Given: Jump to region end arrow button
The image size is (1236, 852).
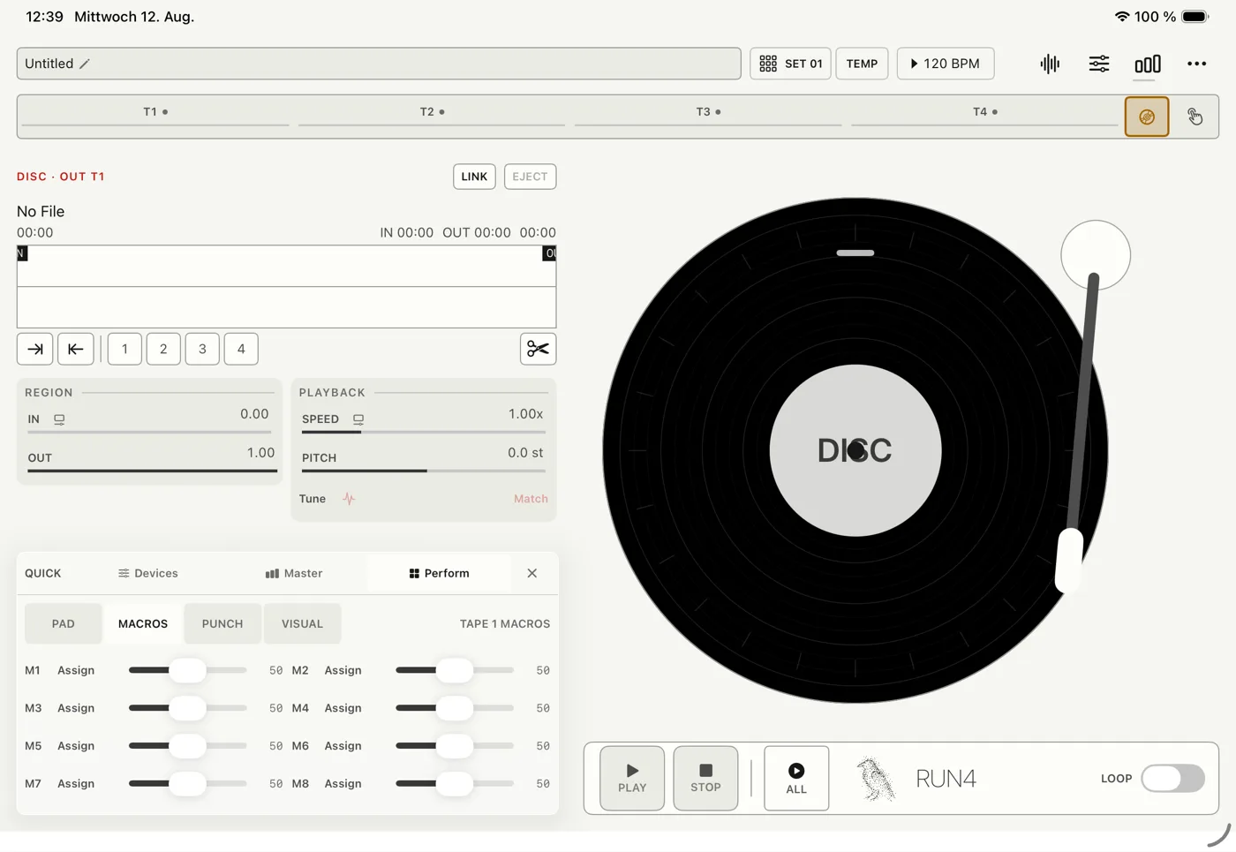Looking at the screenshot, I should click(x=35, y=349).
